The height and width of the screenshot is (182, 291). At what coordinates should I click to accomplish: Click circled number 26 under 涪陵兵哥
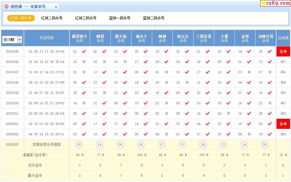(265, 144)
